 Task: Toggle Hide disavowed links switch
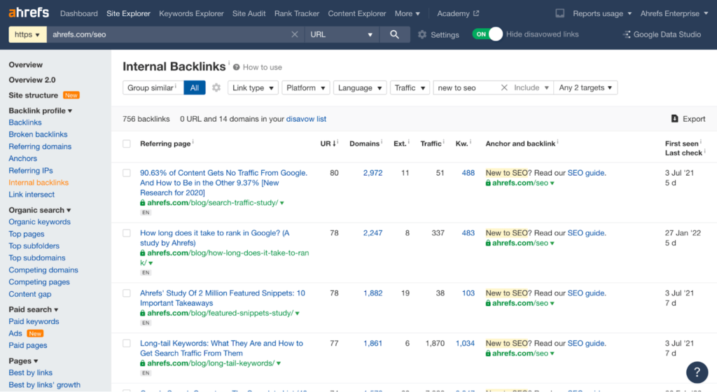pyautogui.click(x=488, y=34)
